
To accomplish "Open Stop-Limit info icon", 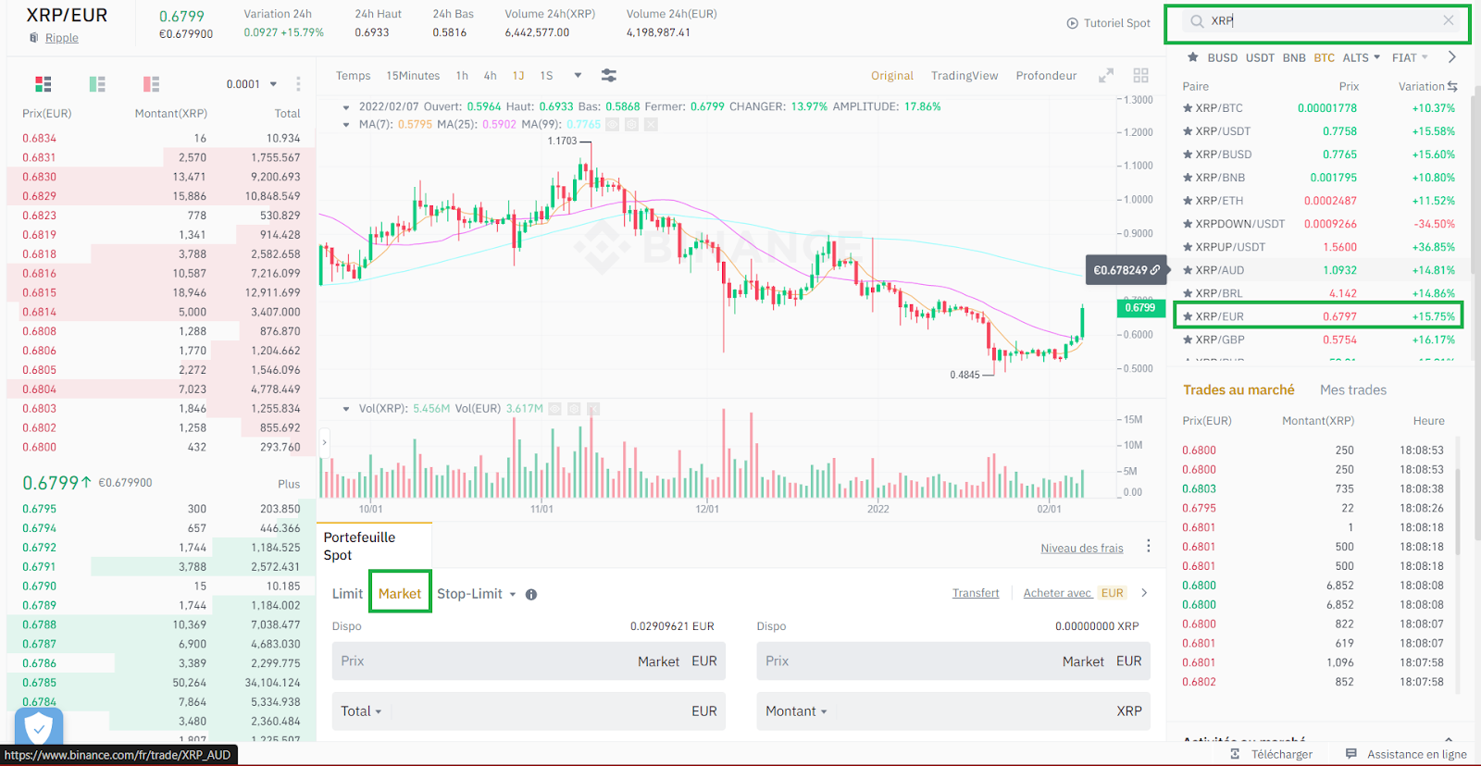I will point(531,595).
